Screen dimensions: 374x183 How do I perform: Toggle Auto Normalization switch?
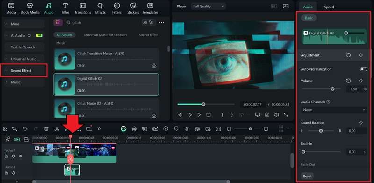pyautogui.click(x=364, y=69)
